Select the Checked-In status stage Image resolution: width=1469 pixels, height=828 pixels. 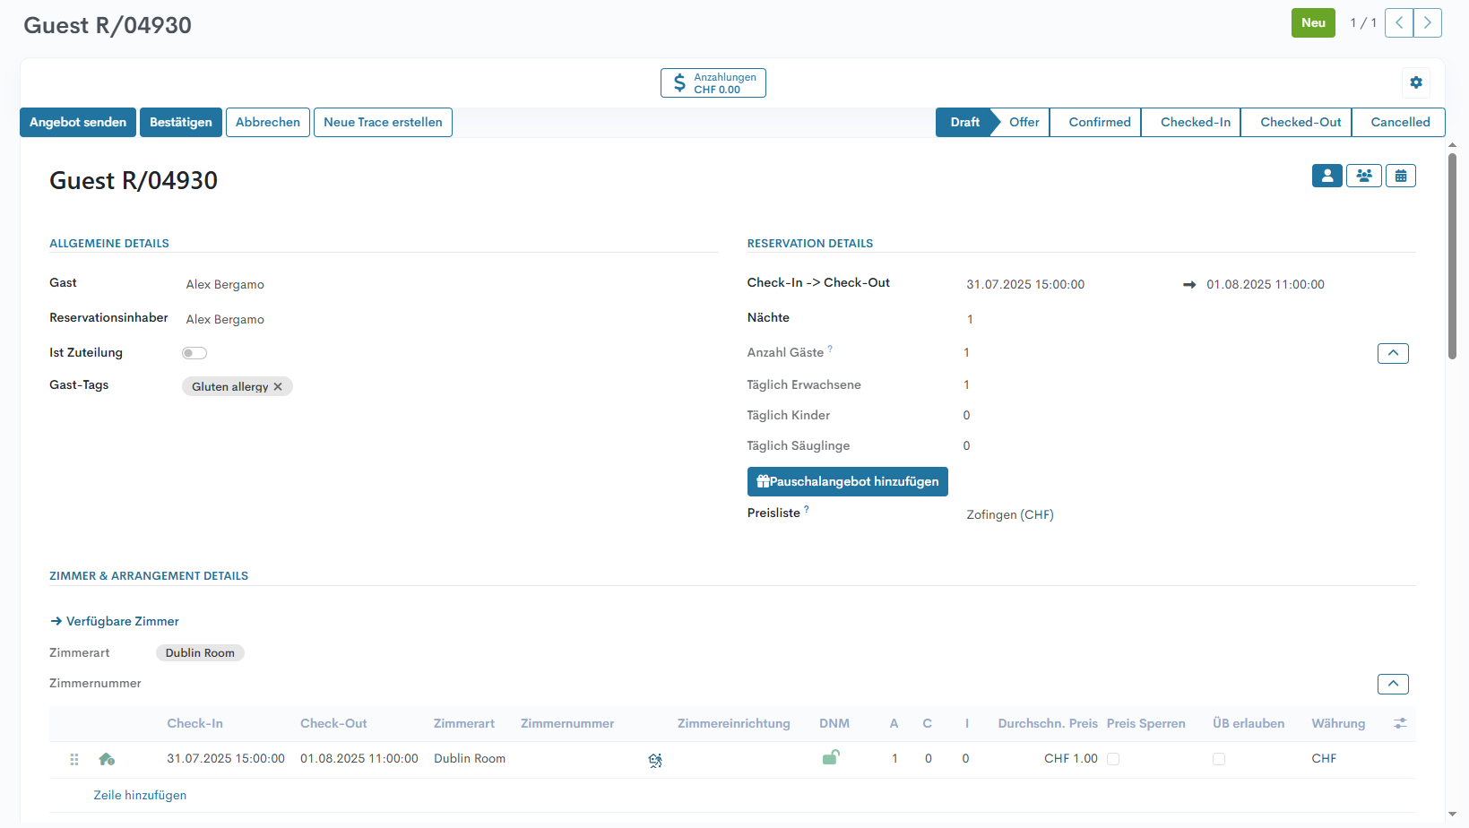1195,122
